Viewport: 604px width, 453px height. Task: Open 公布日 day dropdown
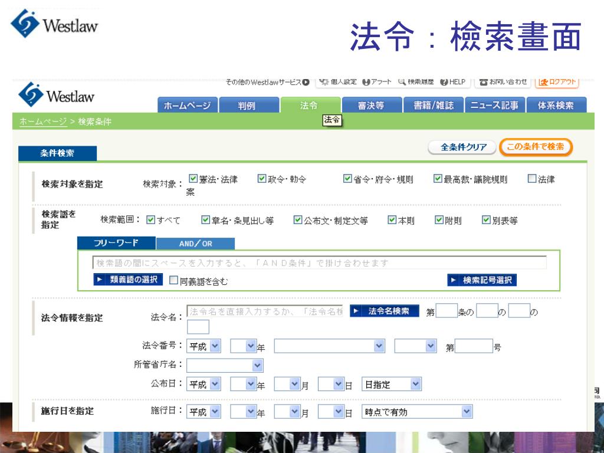tap(331, 384)
